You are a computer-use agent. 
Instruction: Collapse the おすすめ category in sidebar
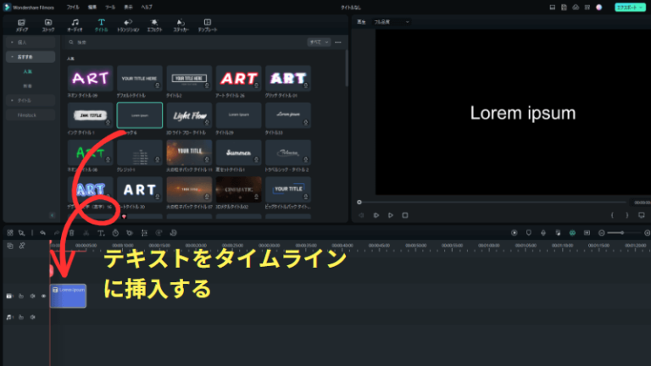31,57
